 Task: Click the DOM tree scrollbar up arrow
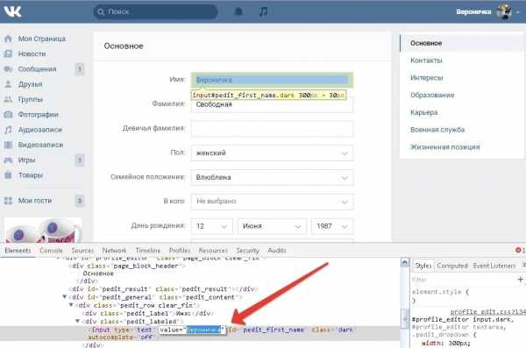404,262
